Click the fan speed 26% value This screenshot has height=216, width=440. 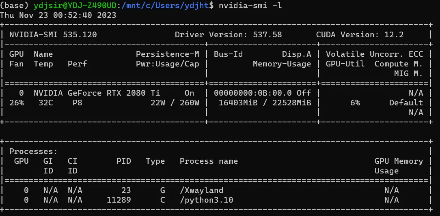click(x=17, y=103)
